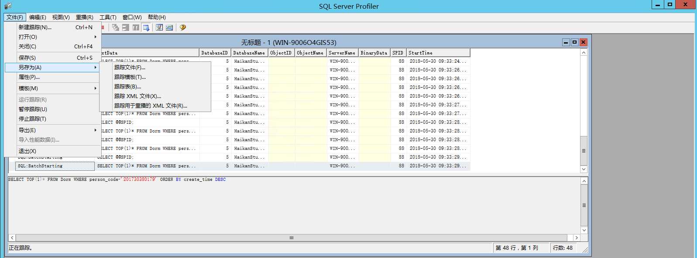Screen dimensions: 697x258
Task: Minimize the inner trace window
Action: pyautogui.click(x=566, y=42)
